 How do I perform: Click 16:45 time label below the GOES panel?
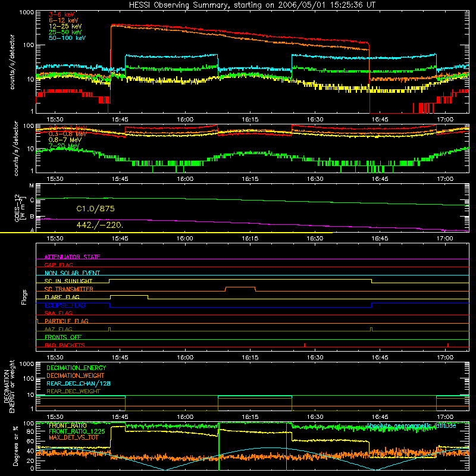pos(380,239)
